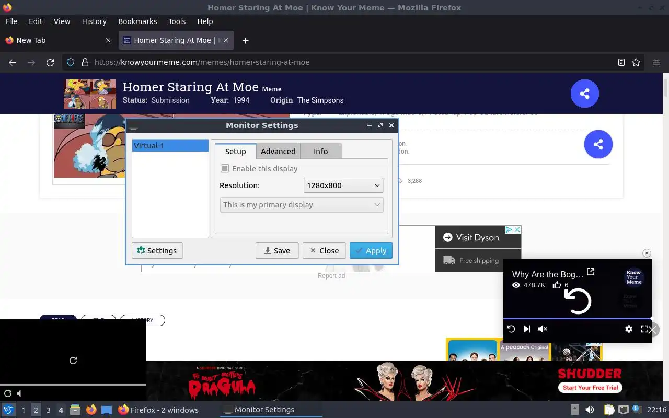Switch to the Info tab

point(321,152)
